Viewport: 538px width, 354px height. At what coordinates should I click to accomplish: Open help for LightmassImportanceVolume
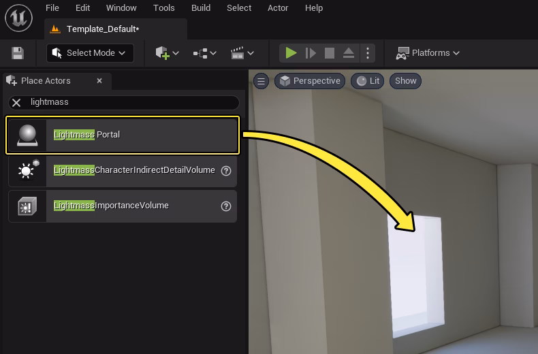coord(226,206)
